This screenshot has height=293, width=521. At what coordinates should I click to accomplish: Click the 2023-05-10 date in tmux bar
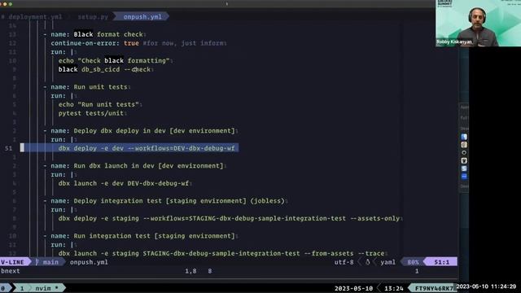tap(353, 288)
